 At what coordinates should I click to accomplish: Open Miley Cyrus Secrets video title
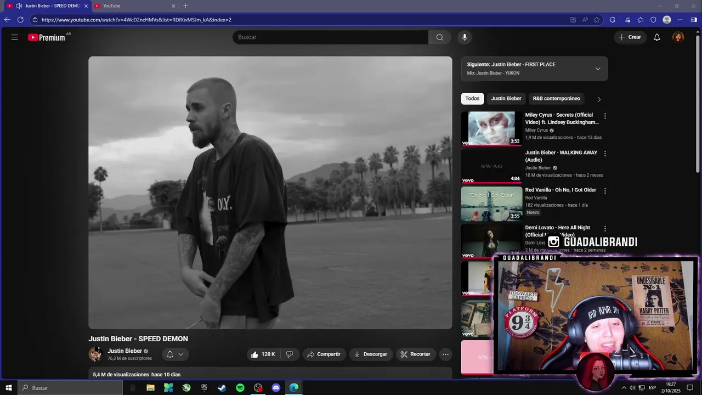[562, 119]
